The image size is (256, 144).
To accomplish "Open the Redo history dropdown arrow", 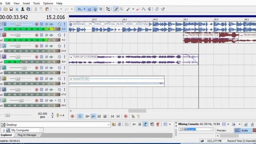I will tap(72, 9).
